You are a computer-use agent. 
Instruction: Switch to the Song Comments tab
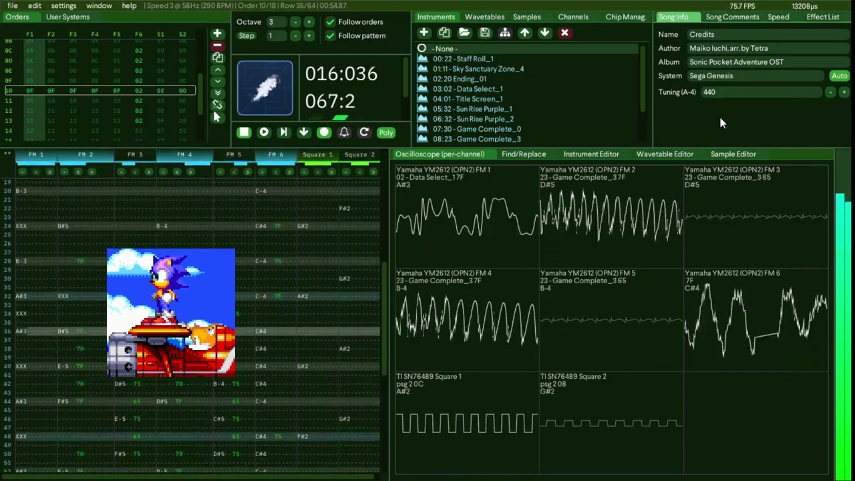pyautogui.click(x=732, y=17)
